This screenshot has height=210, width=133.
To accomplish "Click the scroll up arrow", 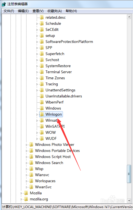I will (x=129, y=17).
